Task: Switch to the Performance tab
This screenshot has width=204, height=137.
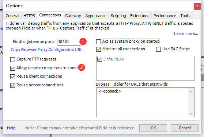Action: pos(165,16)
